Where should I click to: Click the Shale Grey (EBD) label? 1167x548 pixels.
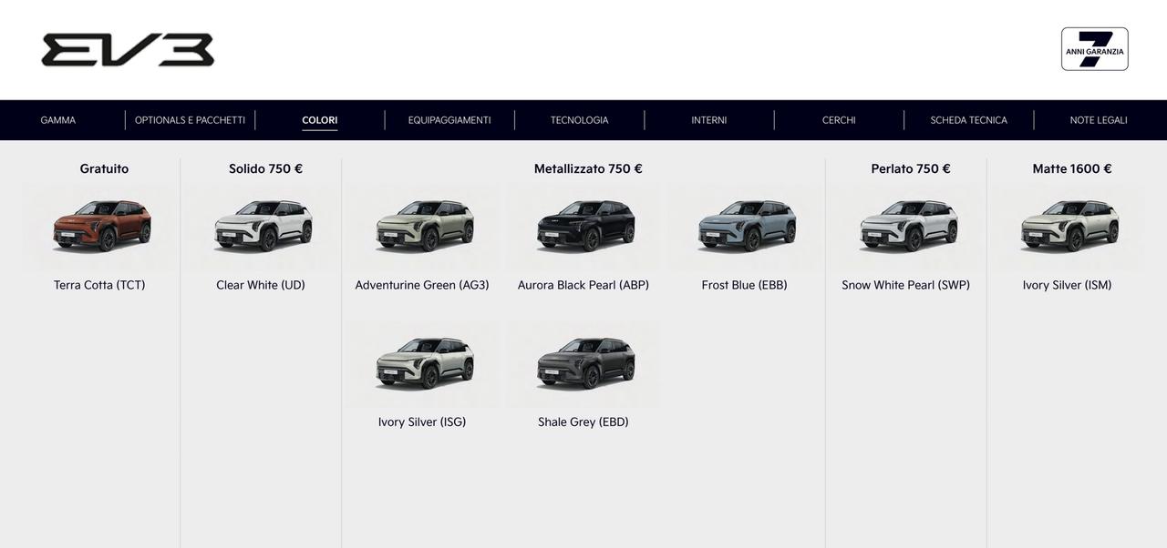click(x=583, y=421)
